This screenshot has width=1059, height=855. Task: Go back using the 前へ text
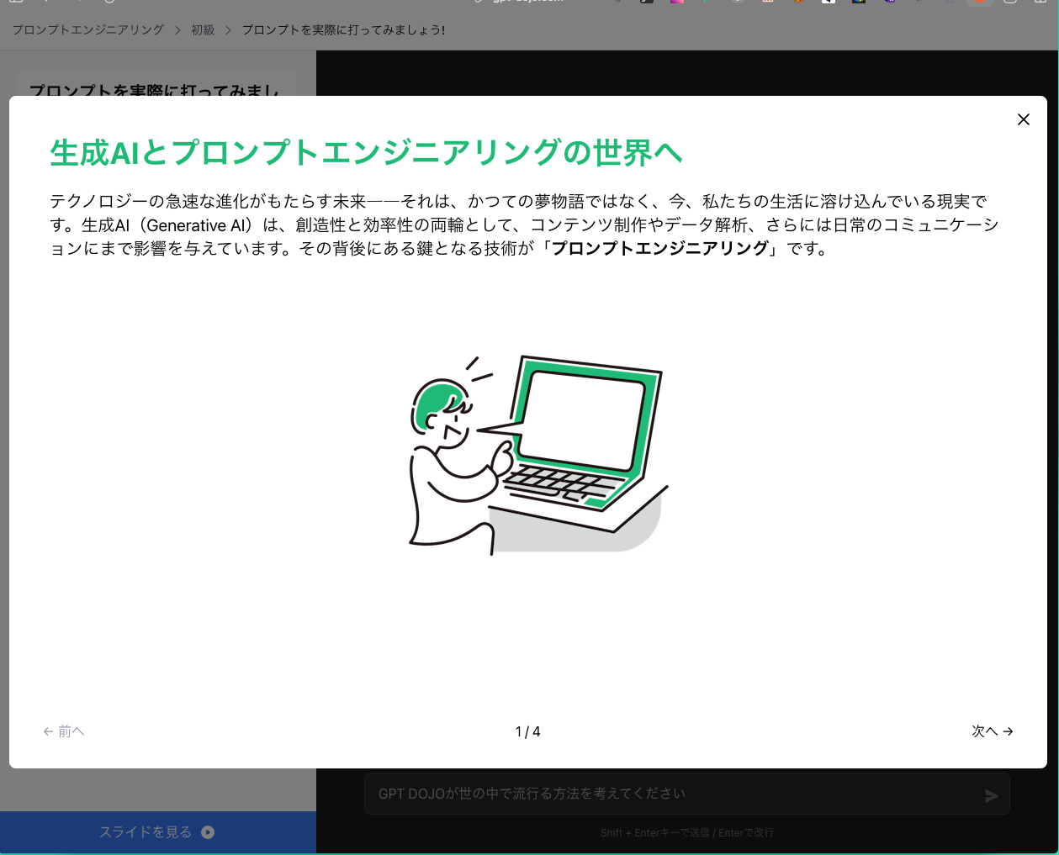71,731
